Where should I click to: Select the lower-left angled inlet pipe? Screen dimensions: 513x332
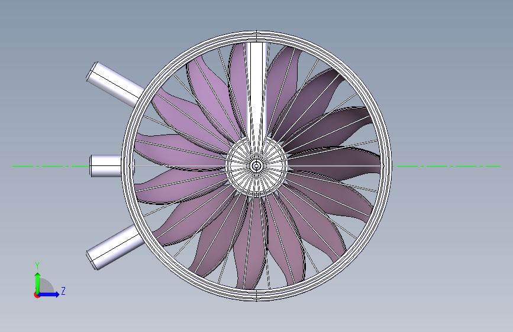coord(115,247)
